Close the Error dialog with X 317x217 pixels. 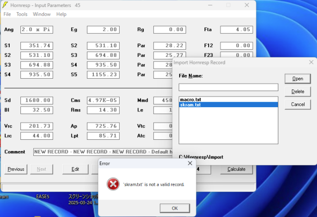coord(190,163)
